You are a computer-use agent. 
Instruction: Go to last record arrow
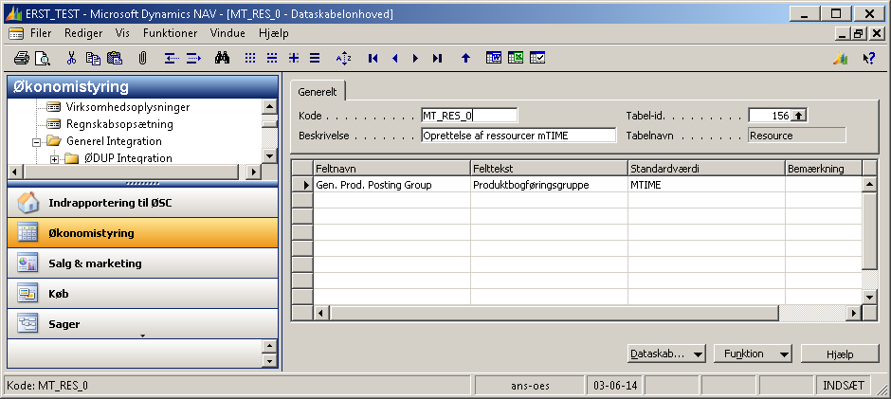(437, 58)
